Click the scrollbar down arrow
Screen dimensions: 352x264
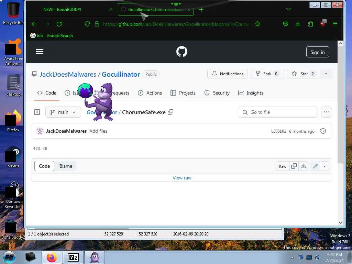click(x=340, y=223)
